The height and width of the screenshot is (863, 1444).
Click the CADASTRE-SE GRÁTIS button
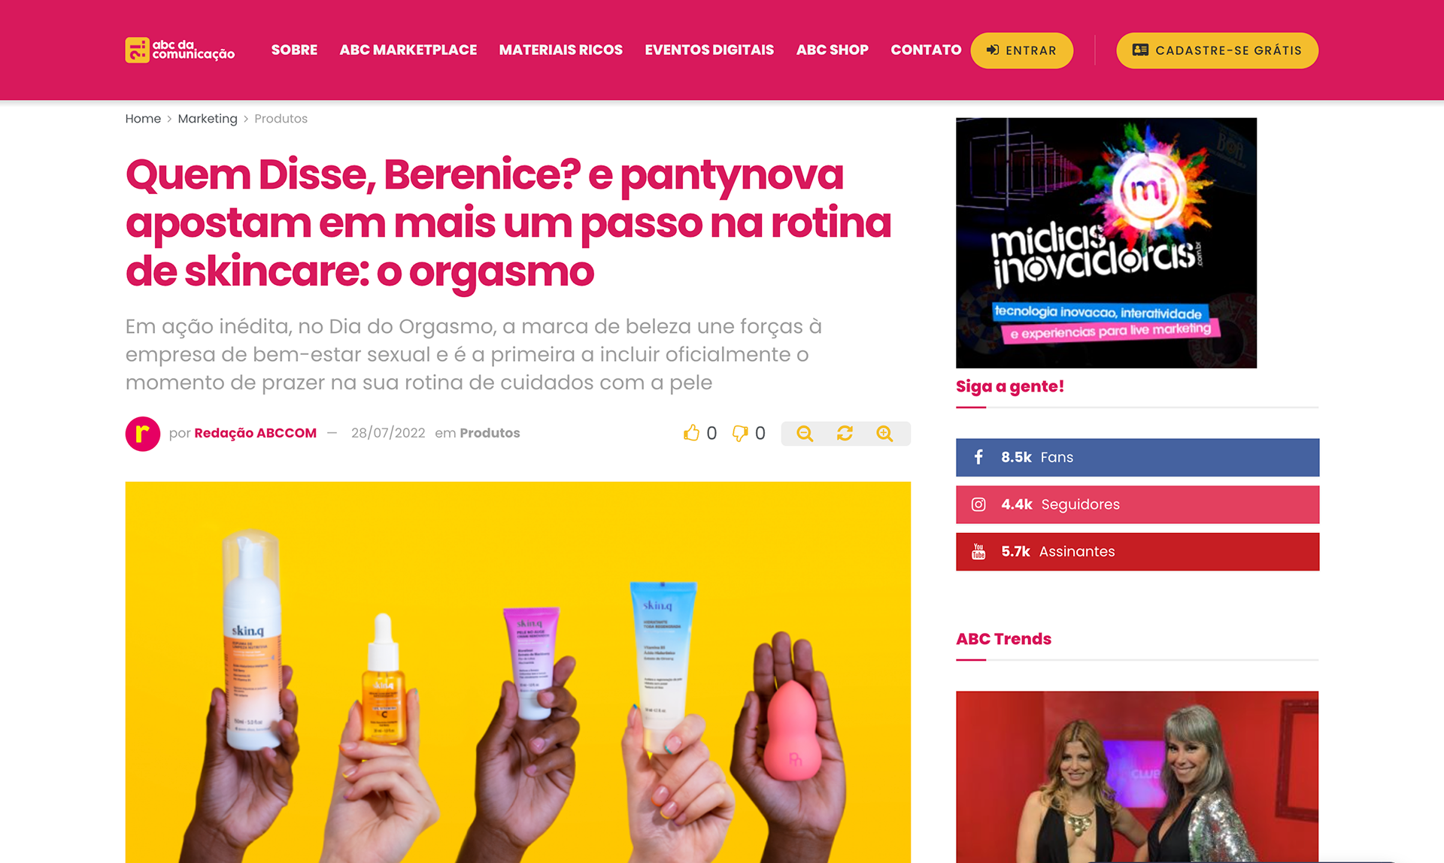[x=1217, y=50]
